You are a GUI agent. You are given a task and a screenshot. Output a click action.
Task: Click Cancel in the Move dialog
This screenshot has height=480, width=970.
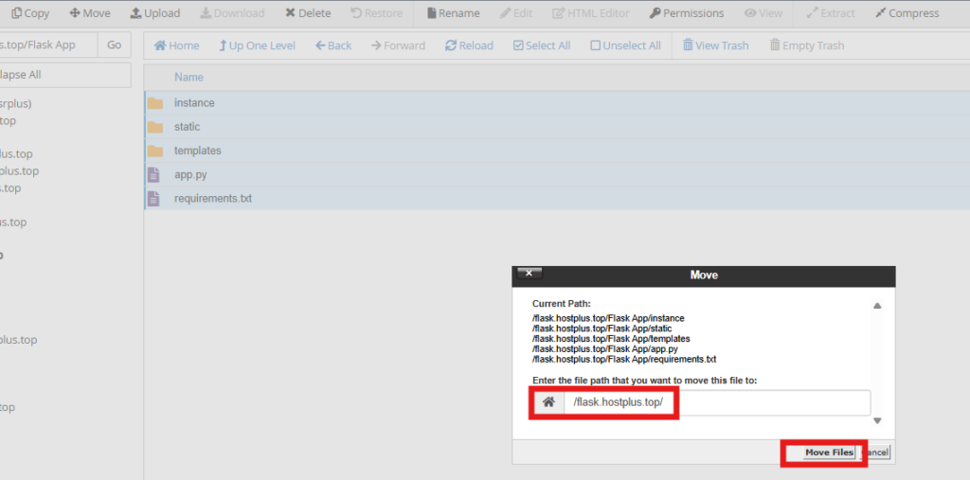click(x=874, y=453)
